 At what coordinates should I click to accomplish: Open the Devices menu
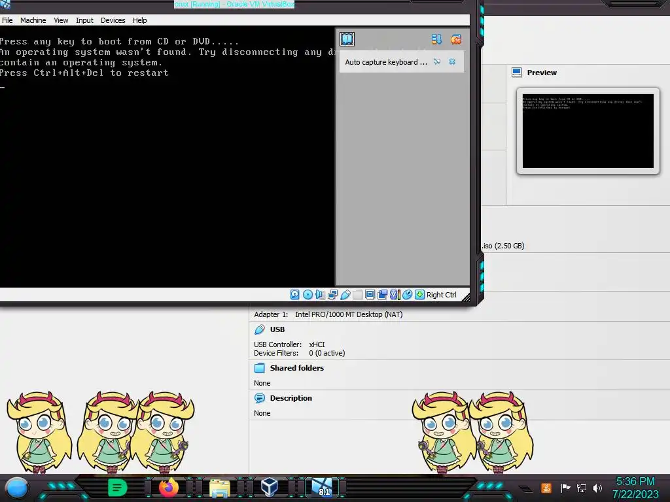pos(113,20)
